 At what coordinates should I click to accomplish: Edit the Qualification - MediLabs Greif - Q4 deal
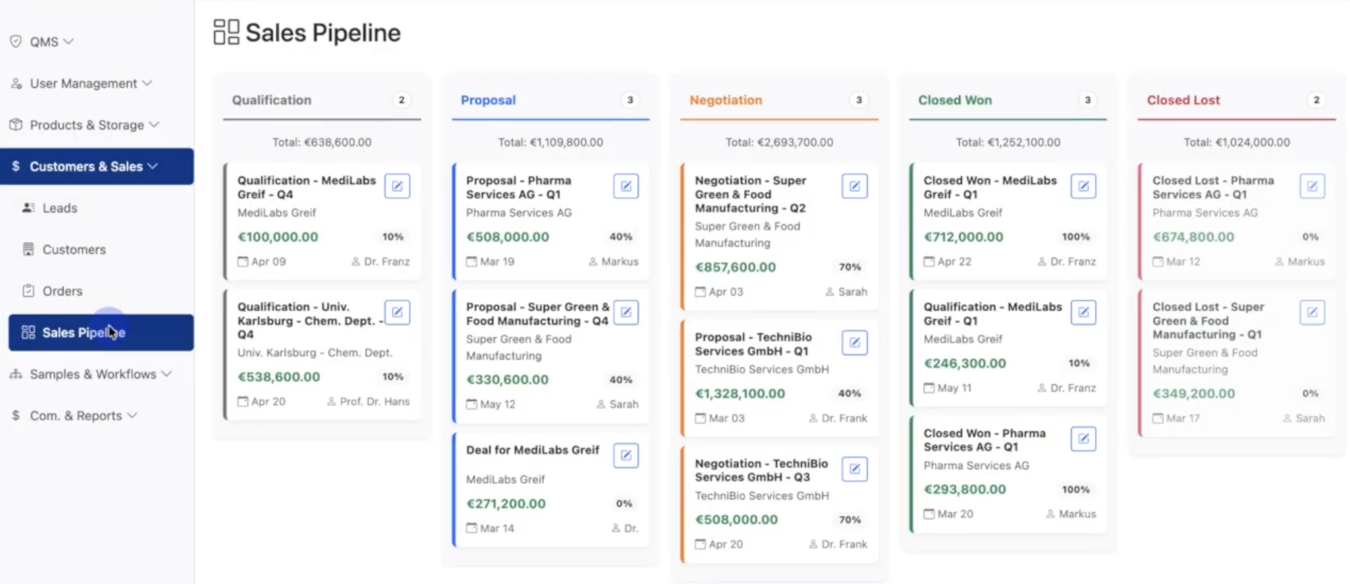pos(397,186)
